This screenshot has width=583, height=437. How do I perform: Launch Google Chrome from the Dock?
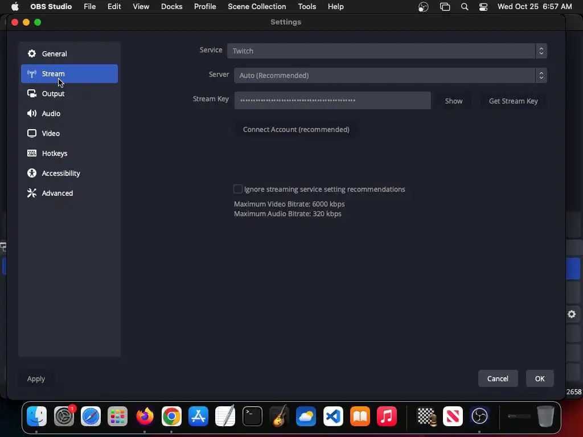[x=171, y=416]
